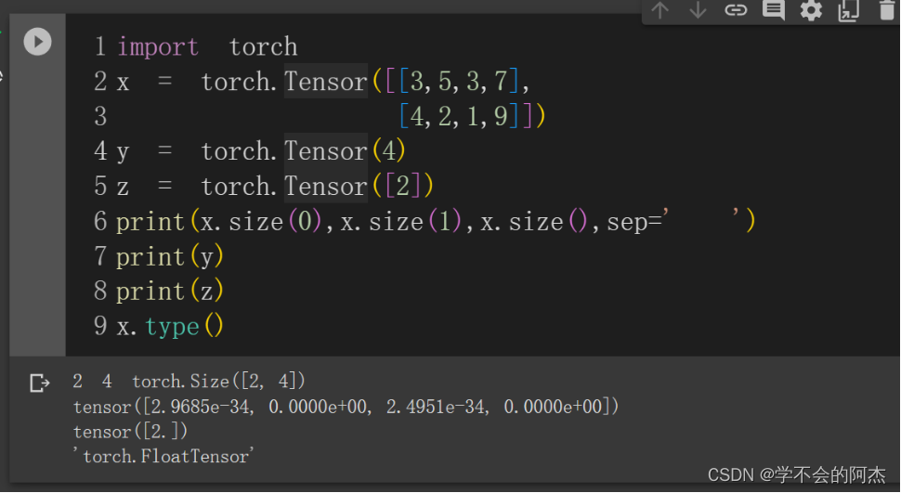Open cell settings with gear icon
Image resolution: width=901 pixels, height=493 pixels.
tap(811, 10)
